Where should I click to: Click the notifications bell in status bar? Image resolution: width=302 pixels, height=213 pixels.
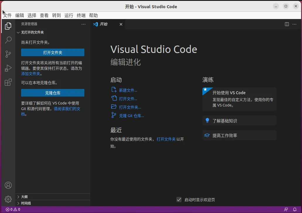(x=295, y=209)
